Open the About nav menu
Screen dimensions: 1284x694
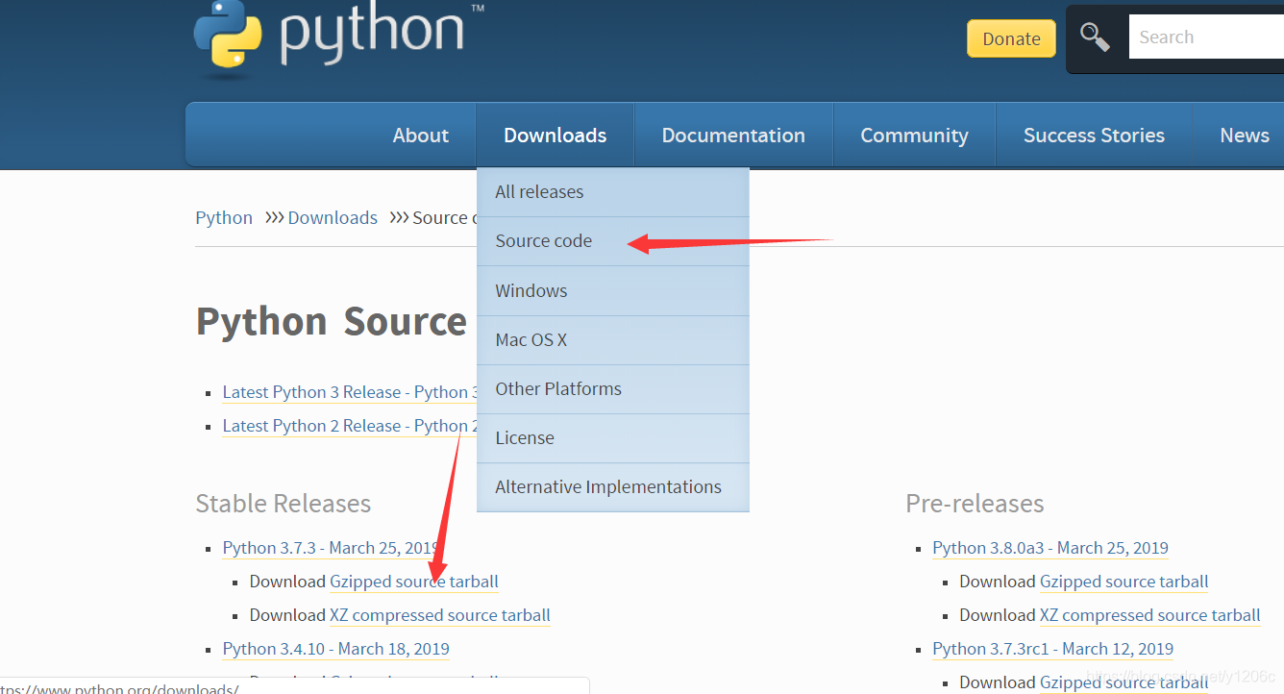click(x=420, y=136)
